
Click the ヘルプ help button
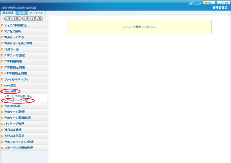coord(209,3)
